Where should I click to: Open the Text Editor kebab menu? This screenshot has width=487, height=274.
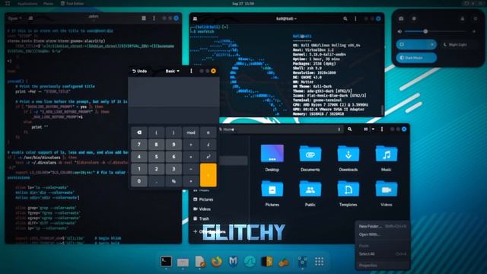tap(154, 18)
